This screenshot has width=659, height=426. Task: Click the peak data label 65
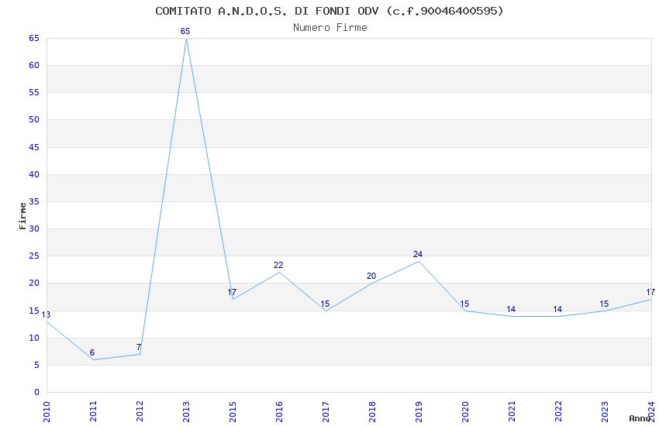pyautogui.click(x=185, y=31)
